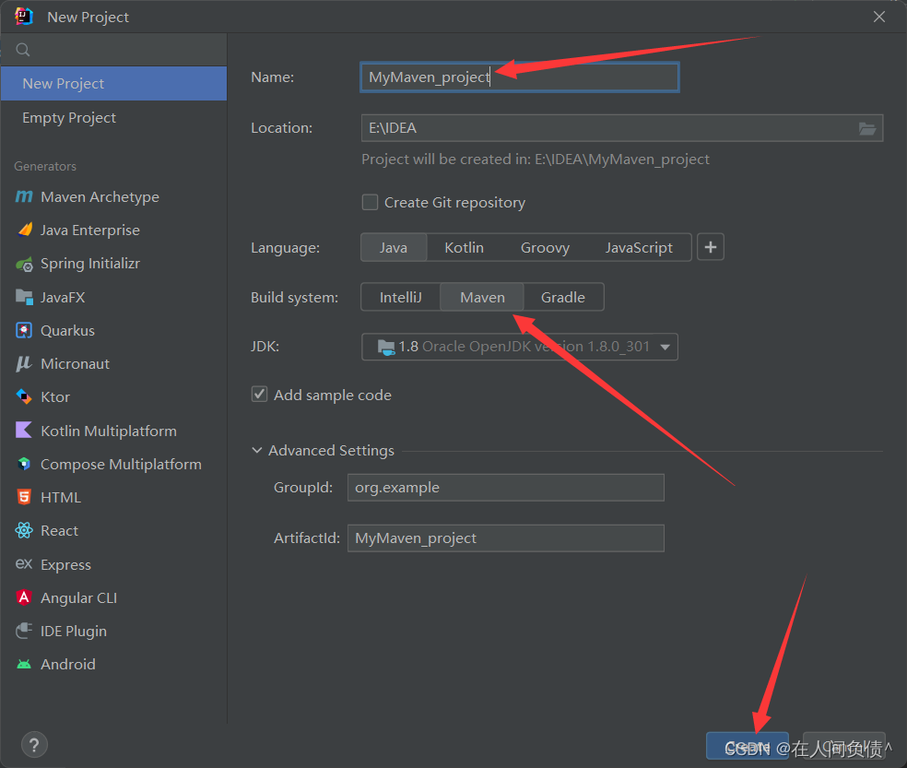Click the Maven Archetype generator icon
Viewport: 907px width, 768px height.
[x=24, y=196]
